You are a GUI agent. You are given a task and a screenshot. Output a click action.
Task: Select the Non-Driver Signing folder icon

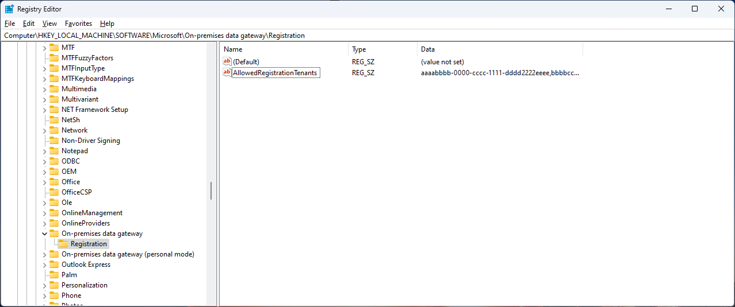[x=53, y=141]
